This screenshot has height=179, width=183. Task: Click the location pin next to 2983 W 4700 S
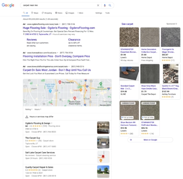pyautogui.click(x=24, y=34)
